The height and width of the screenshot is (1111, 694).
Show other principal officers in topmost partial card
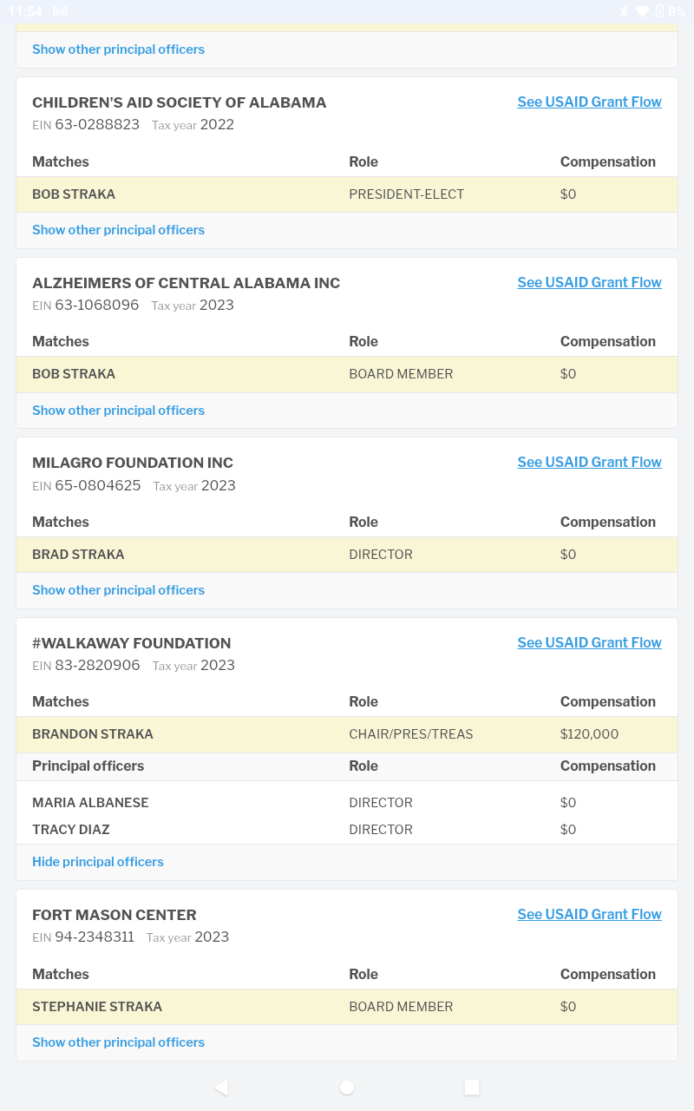coord(118,49)
